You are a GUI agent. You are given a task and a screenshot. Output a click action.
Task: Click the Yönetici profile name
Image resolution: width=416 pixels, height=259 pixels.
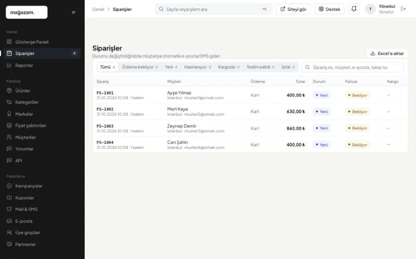[387, 6]
